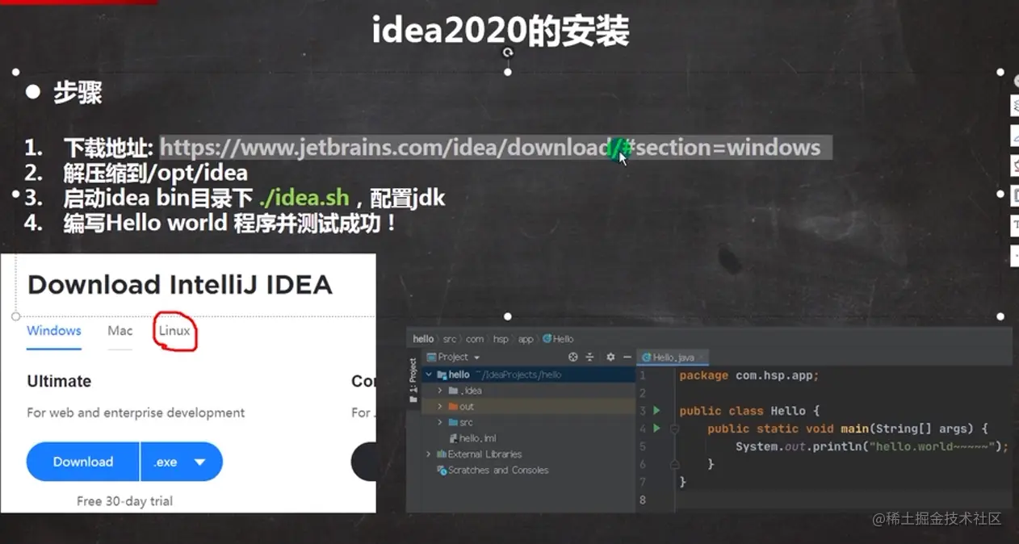Run main method via the line 4 gutter arrow

coord(656,429)
